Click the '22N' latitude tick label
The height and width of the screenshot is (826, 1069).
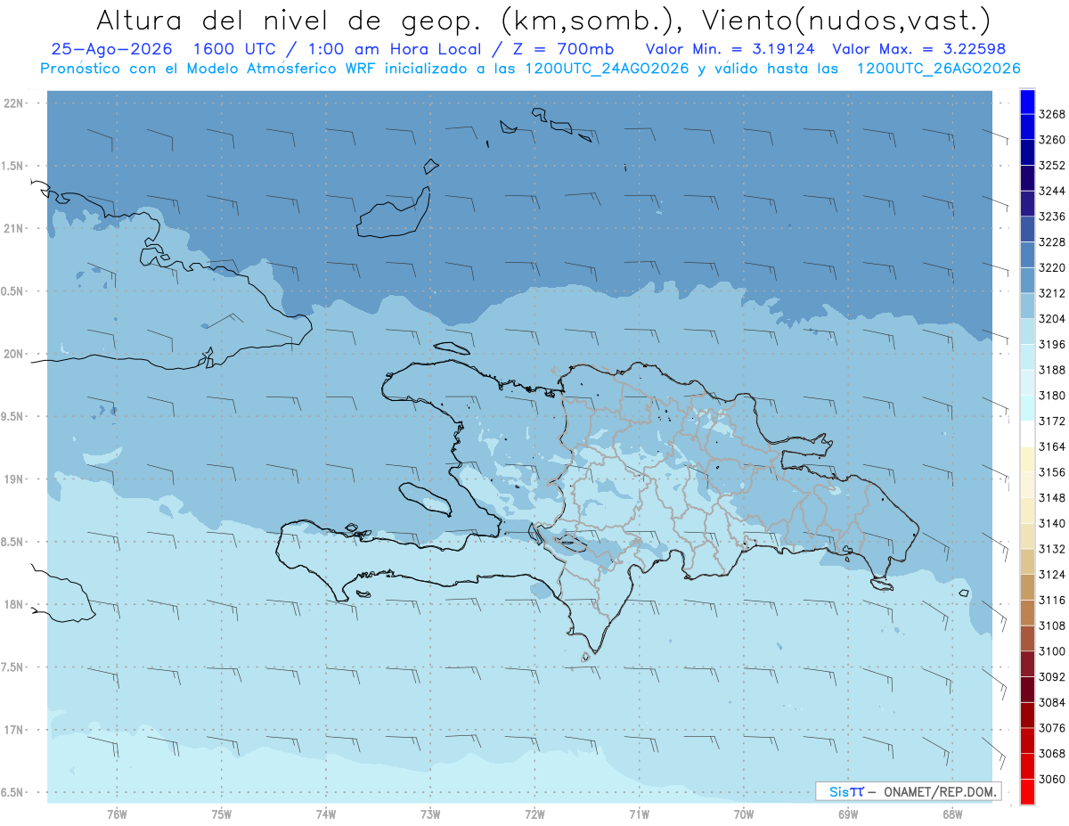click(x=14, y=103)
